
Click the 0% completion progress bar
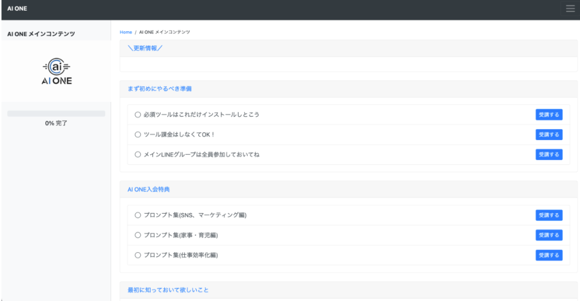click(x=56, y=114)
